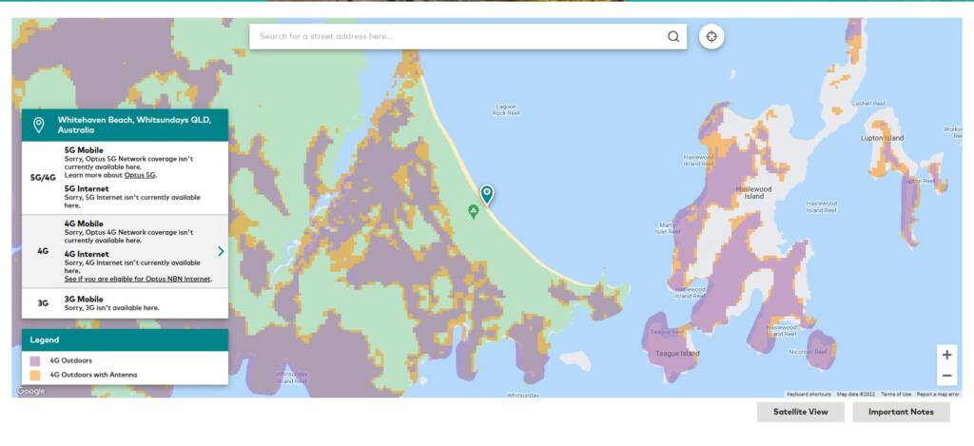This screenshot has width=974, height=446.
Task: Open the Optus 5G learn more link
Action: [140, 175]
